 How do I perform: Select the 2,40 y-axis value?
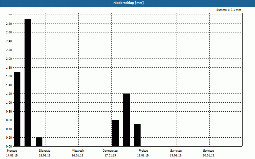coord(9,41)
